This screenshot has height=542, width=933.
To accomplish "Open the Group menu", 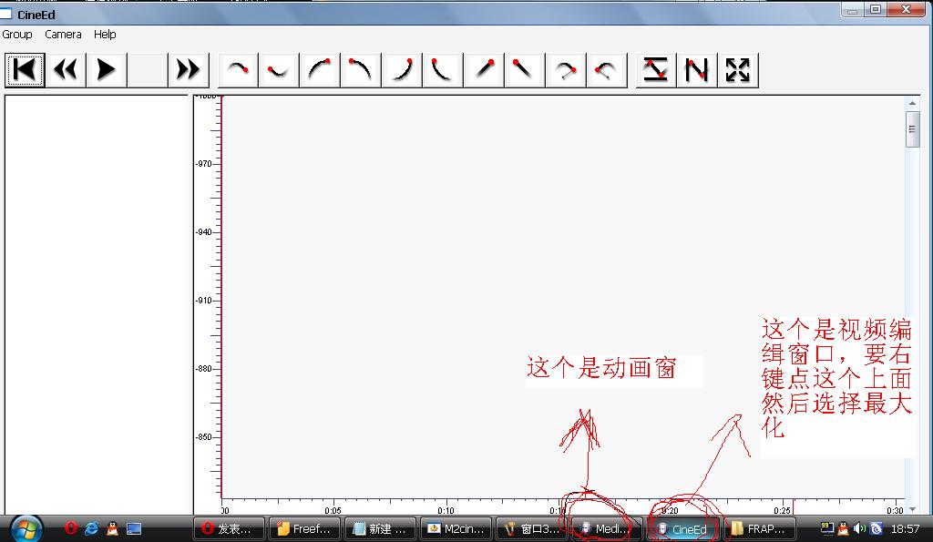I will pyautogui.click(x=17, y=35).
